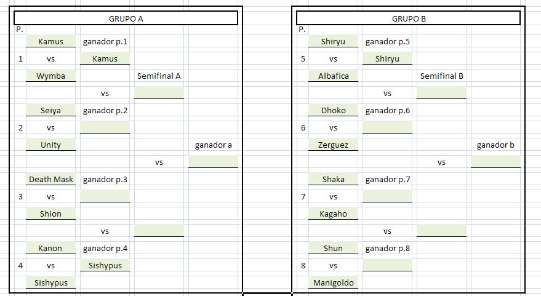Select the empty winner cell below ganador p.7
The width and height of the screenshot is (541, 296).
[387, 197]
